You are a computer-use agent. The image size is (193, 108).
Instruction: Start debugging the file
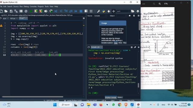pyautogui.click(x=56, y=11)
